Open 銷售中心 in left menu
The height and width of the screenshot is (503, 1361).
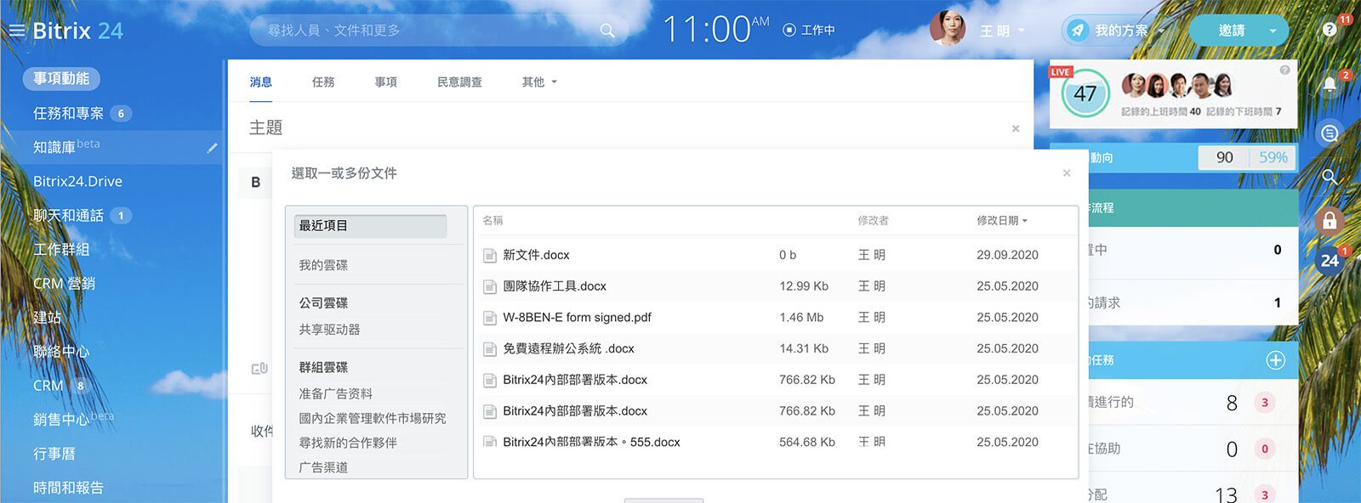[61, 419]
